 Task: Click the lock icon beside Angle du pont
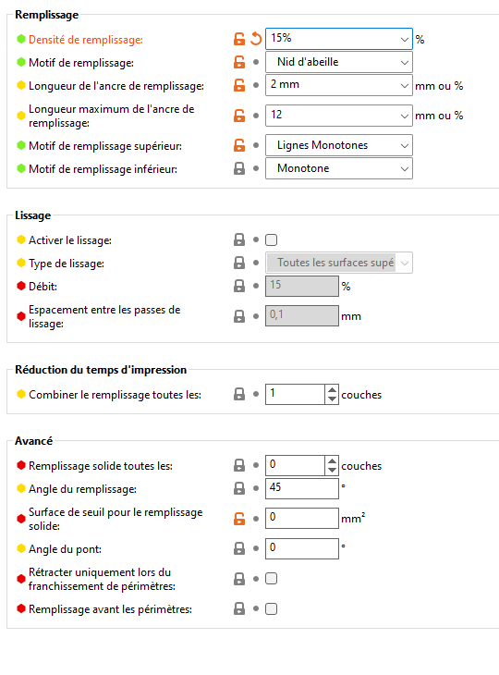(239, 549)
